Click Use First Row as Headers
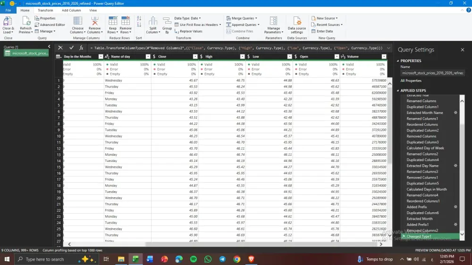 pyautogui.click(x=198, y=25)
